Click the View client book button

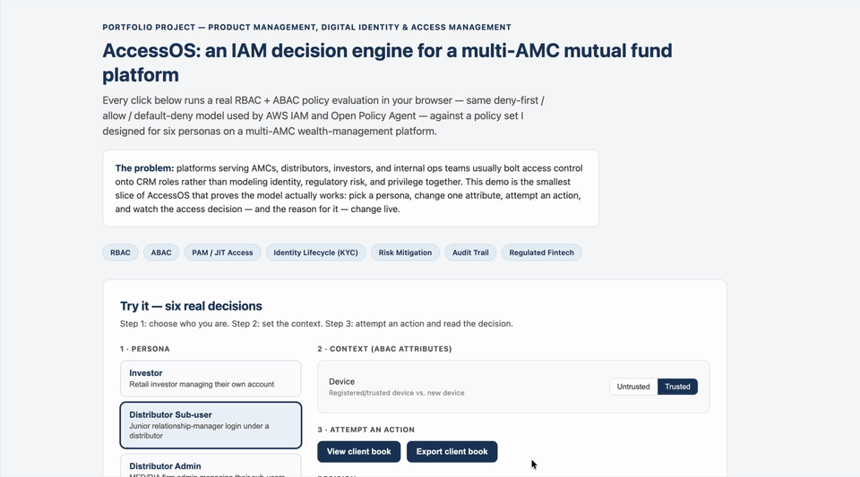tap(358, 452)
